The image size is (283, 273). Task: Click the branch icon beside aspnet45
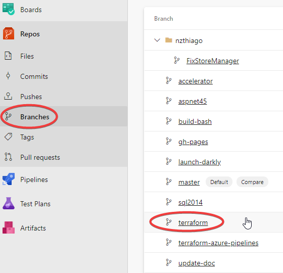pyautogui.click(x=169, y=101)
